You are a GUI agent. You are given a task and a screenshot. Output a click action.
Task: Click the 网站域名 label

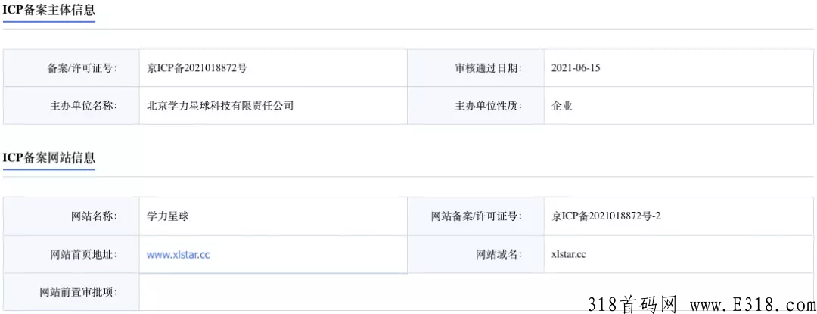pyautogui.click(x=499, y=255)
